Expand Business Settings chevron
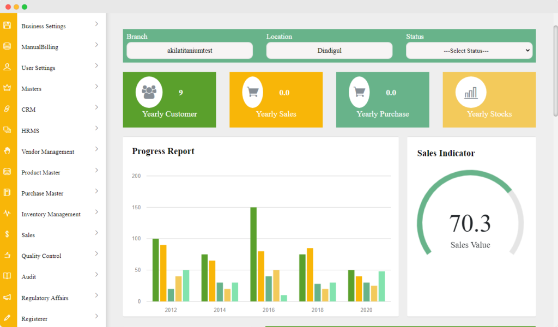Image resolution: width=558 pixels, height=327 pixels. [96, 24]
